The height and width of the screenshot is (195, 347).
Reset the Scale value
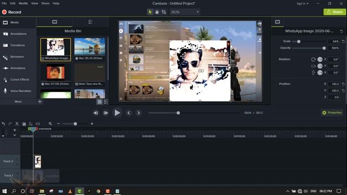pos(343,41)
